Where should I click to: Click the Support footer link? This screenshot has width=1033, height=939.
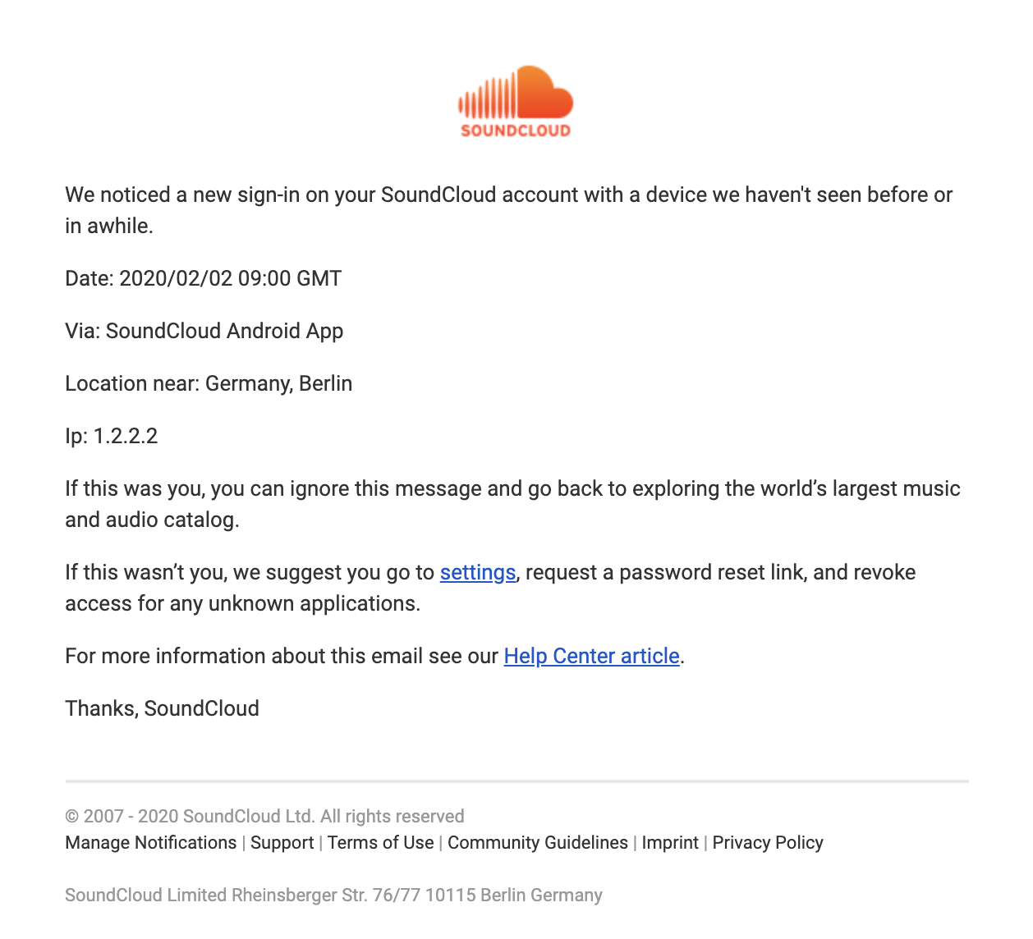click(282, 843)
